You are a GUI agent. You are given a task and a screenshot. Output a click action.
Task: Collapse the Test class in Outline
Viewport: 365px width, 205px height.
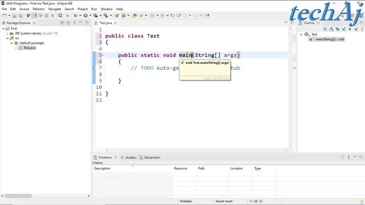[x=301, y=34]
